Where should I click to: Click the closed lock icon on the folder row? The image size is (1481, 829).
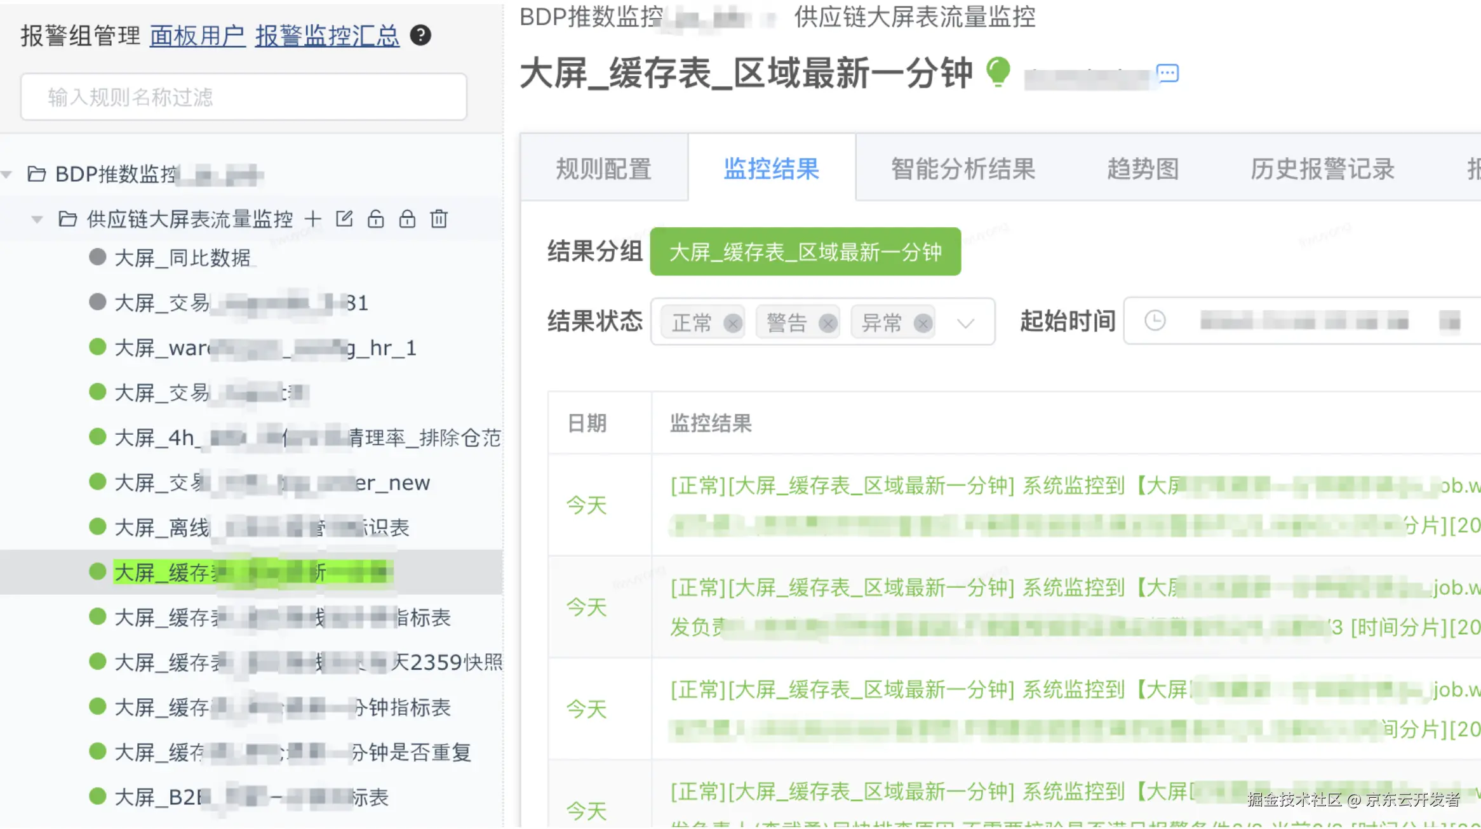pos(407,219)
